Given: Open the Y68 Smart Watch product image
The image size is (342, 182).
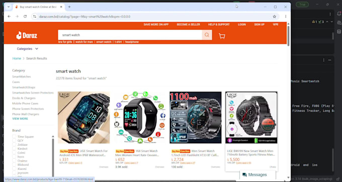Looking at the screenshot, I should (x=140, y=118).
